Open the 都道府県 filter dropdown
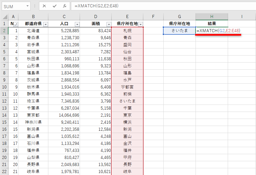The width and height of the screenshot is (256, 175). (x=46, y=25)
